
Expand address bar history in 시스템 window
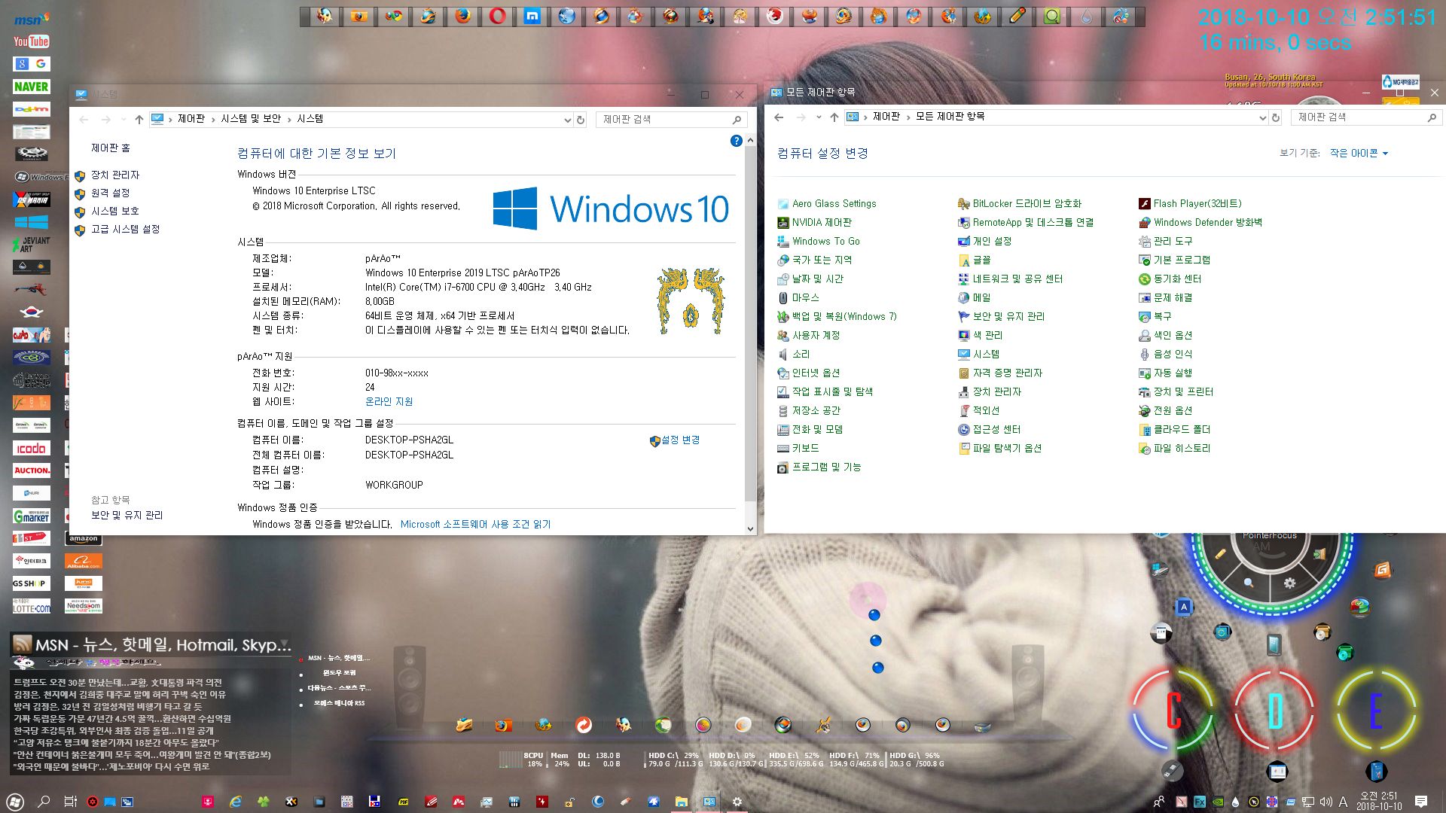tap(568, 119)
